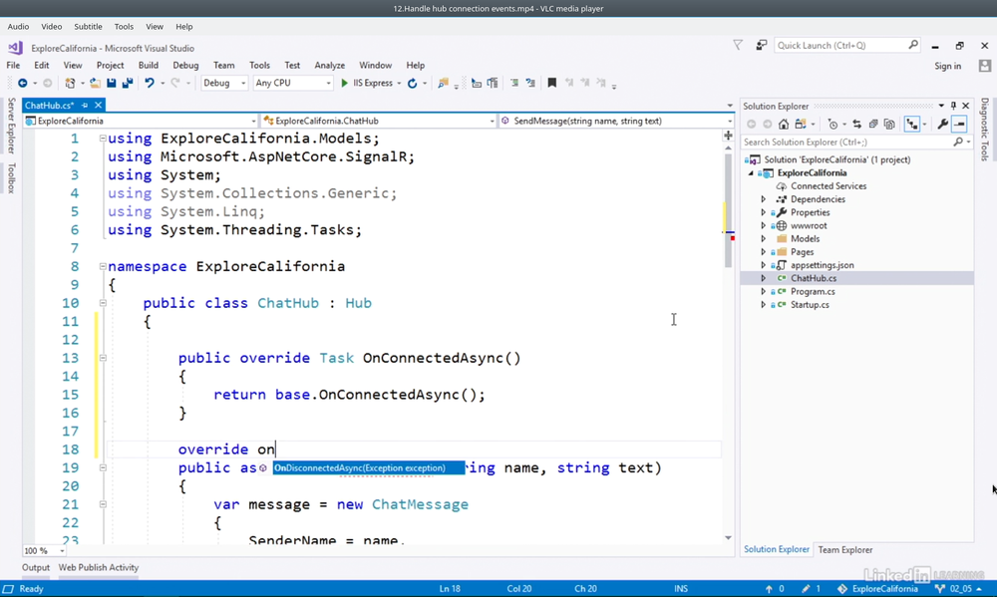Toggle the Preview Selected Items button

959,124
